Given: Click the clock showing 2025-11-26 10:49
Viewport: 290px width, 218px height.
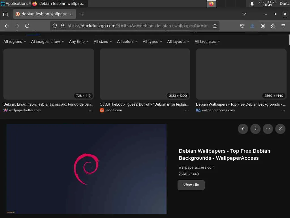Looking at the screenshot, I should coord(267,3).
